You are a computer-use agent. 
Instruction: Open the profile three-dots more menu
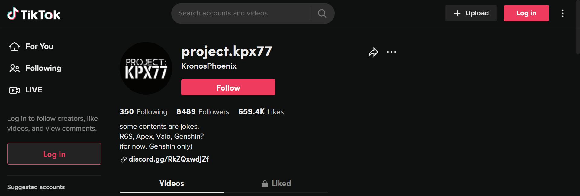coord(391,52)
